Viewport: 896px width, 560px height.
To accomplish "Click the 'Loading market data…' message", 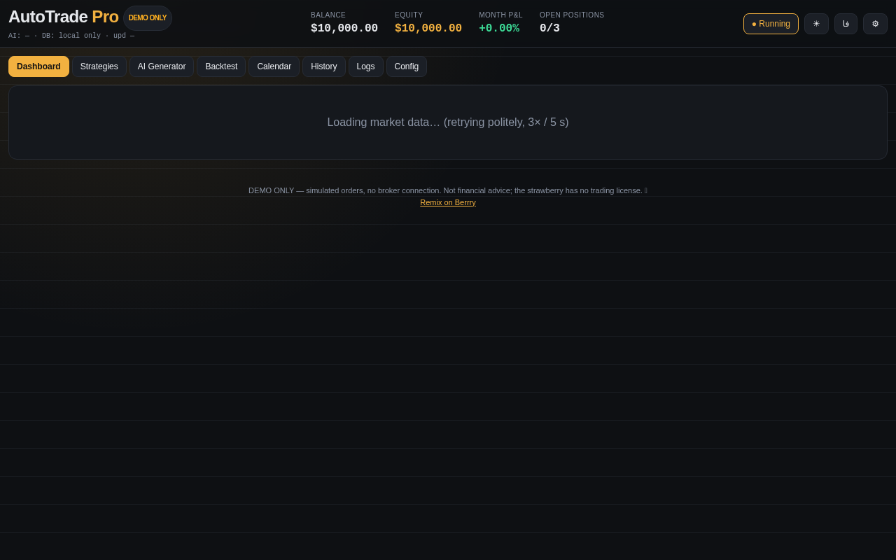I will pos(448,122).
